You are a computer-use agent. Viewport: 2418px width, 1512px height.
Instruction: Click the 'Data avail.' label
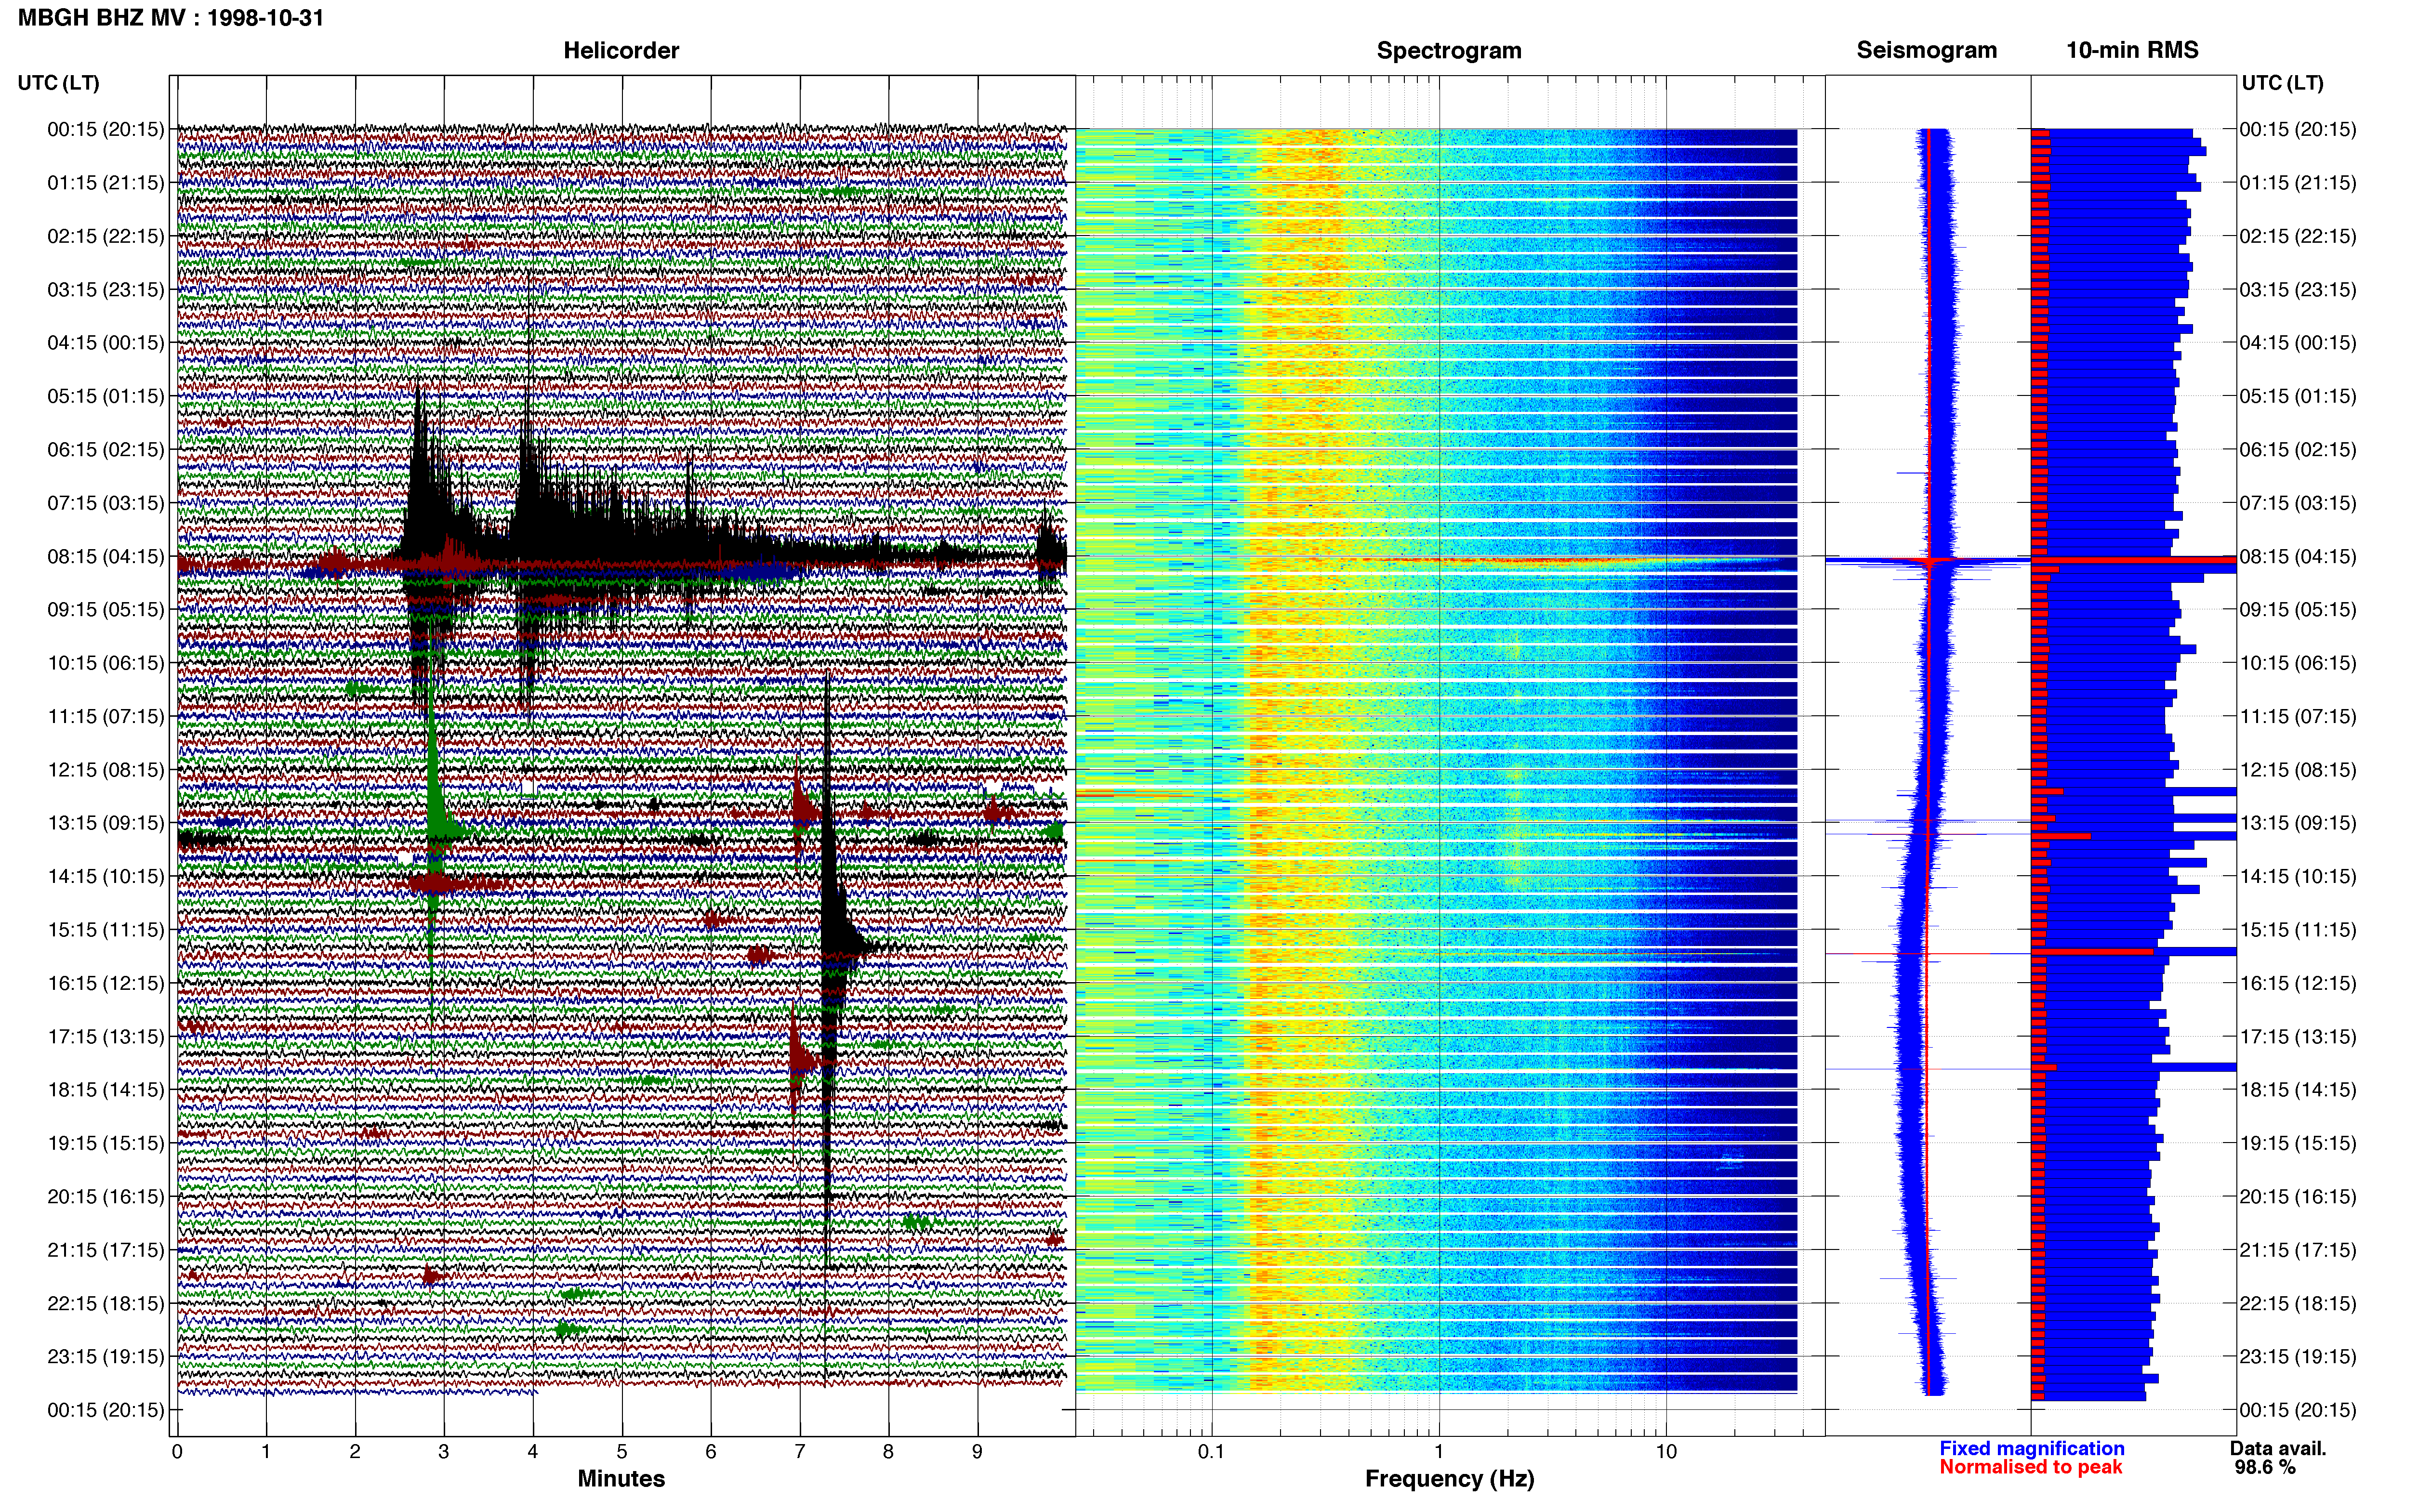coord(2278,1449)
